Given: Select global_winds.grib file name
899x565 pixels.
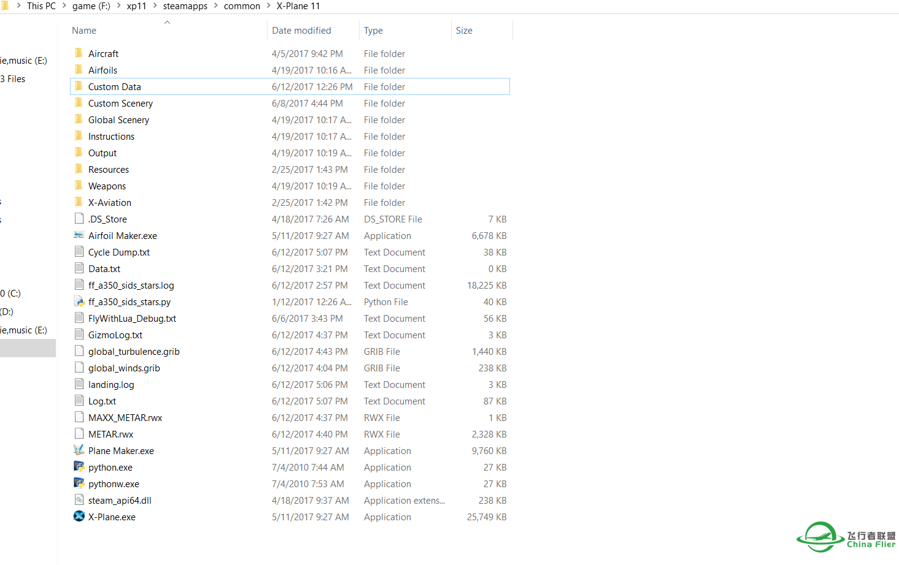Looking at the screenshot, I should [x=124, y=368].
